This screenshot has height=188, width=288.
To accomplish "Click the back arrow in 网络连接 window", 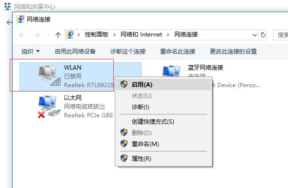I will [x=22, y=35].
